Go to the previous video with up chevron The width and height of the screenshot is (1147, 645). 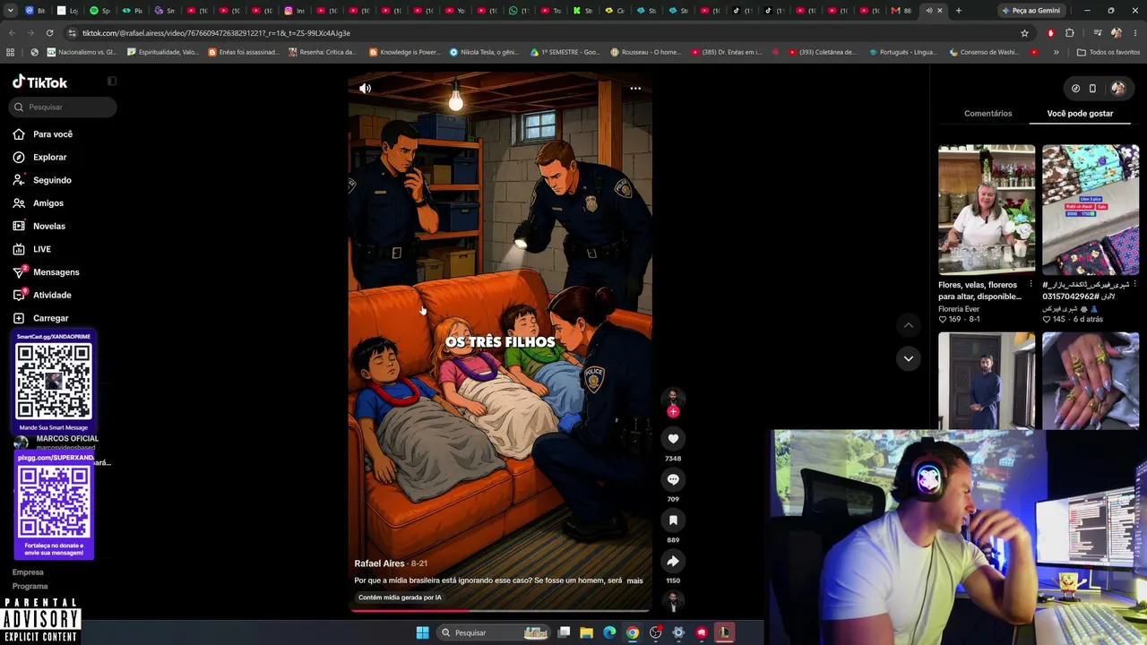pyautogui.click(x=908, y=325)
